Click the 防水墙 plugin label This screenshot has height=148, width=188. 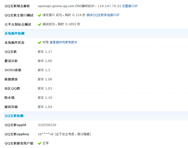(9, 97)
